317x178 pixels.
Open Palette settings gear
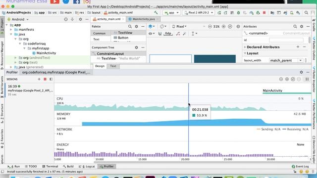click(137, 26)
